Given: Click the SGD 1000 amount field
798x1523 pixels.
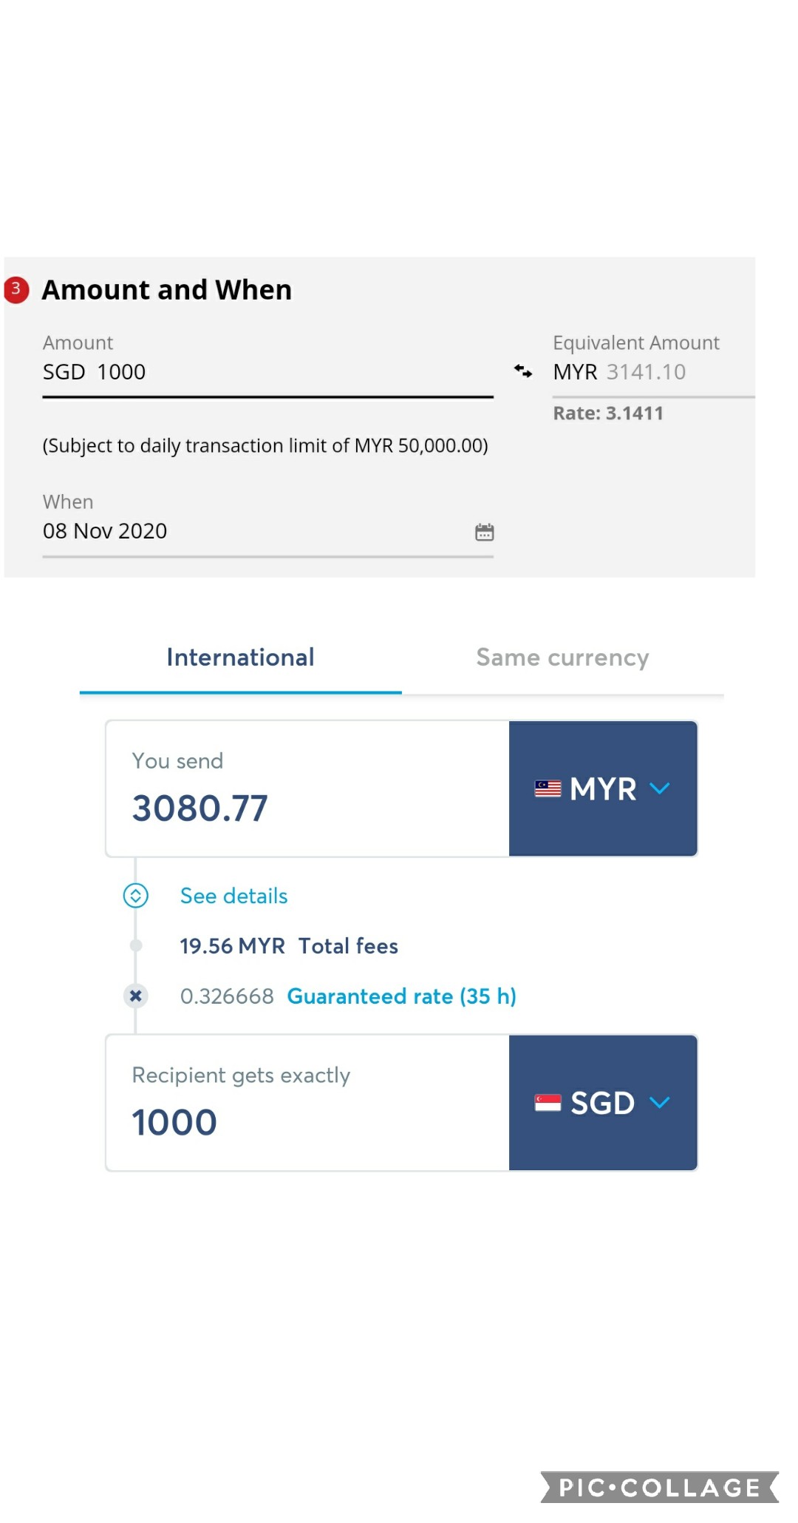Looking at the screenshot, I should (267, 372).
